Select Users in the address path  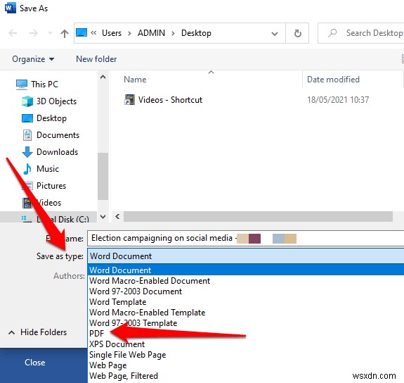[112, 33]
